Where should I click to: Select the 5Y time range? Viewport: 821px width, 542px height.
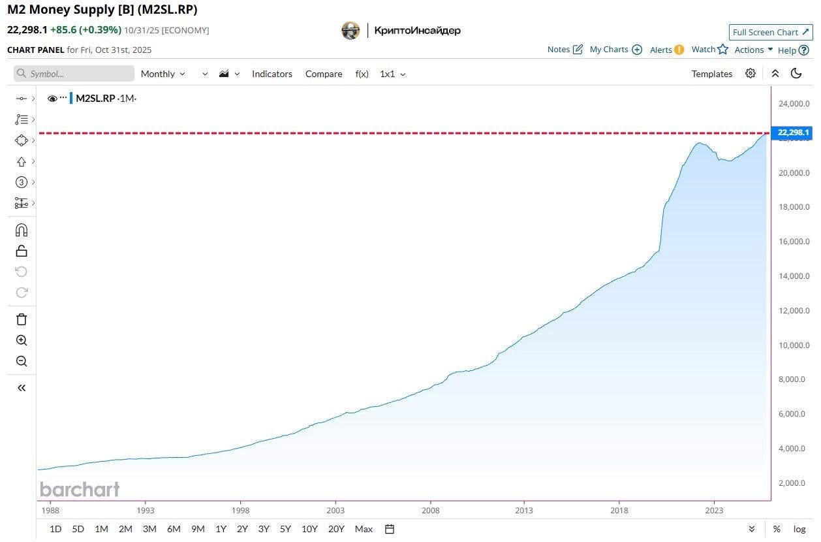(285, 529)
